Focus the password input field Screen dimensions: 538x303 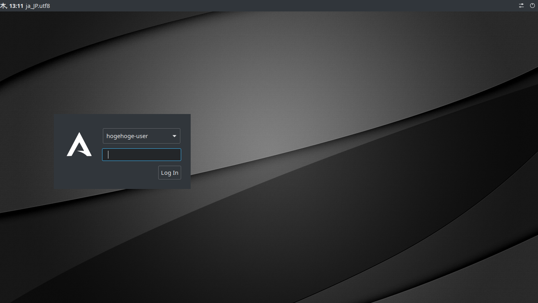click(142, 155)
